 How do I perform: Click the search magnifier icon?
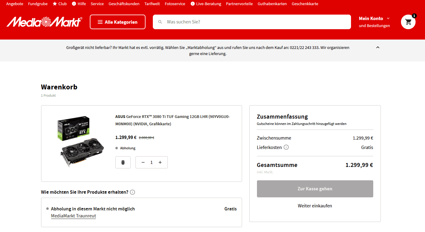pos(160,22)
